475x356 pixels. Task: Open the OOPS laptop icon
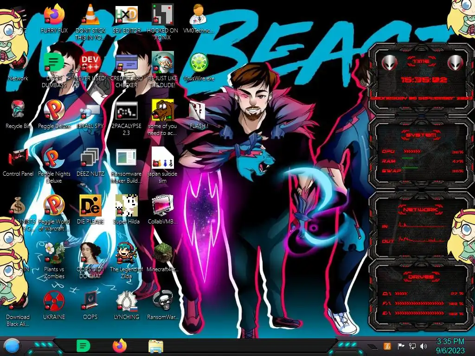(x=90, y=301)
